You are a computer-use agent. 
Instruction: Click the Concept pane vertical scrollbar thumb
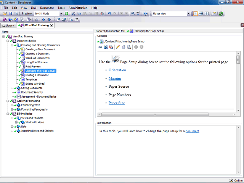click(238, 59)
